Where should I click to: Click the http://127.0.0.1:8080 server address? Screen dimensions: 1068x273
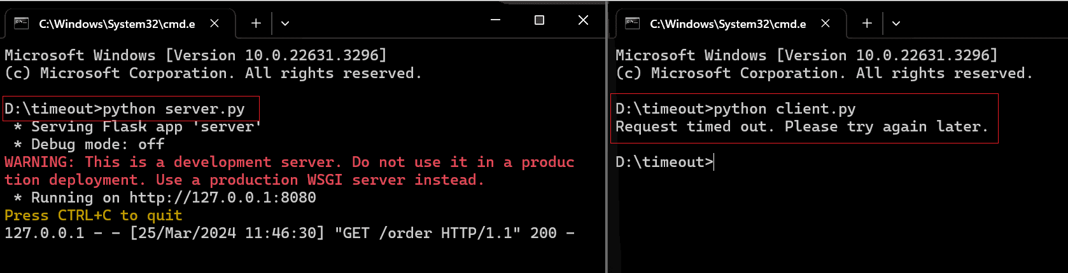coord(223,197)
